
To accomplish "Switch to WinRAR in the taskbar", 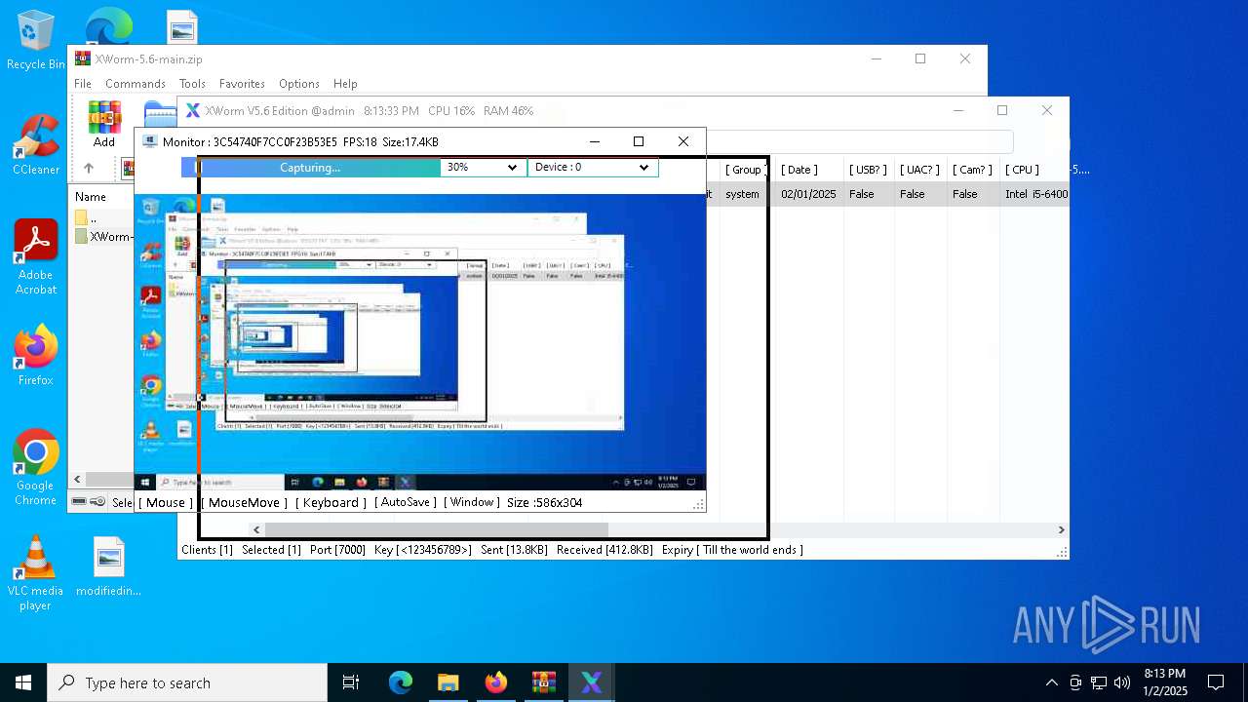I will pyautogui.click(x=543, y=682).
